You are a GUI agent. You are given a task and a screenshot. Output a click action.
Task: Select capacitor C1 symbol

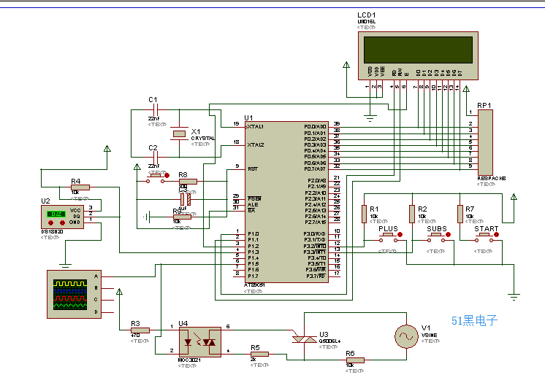click(156, 109)
